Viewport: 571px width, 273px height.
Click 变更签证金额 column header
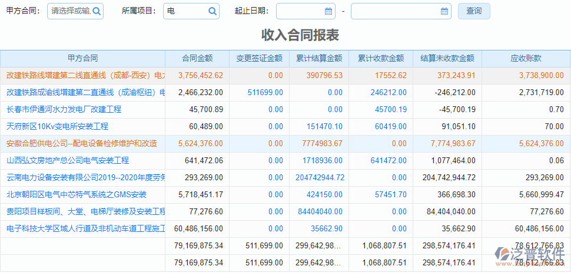pos(259,59)
